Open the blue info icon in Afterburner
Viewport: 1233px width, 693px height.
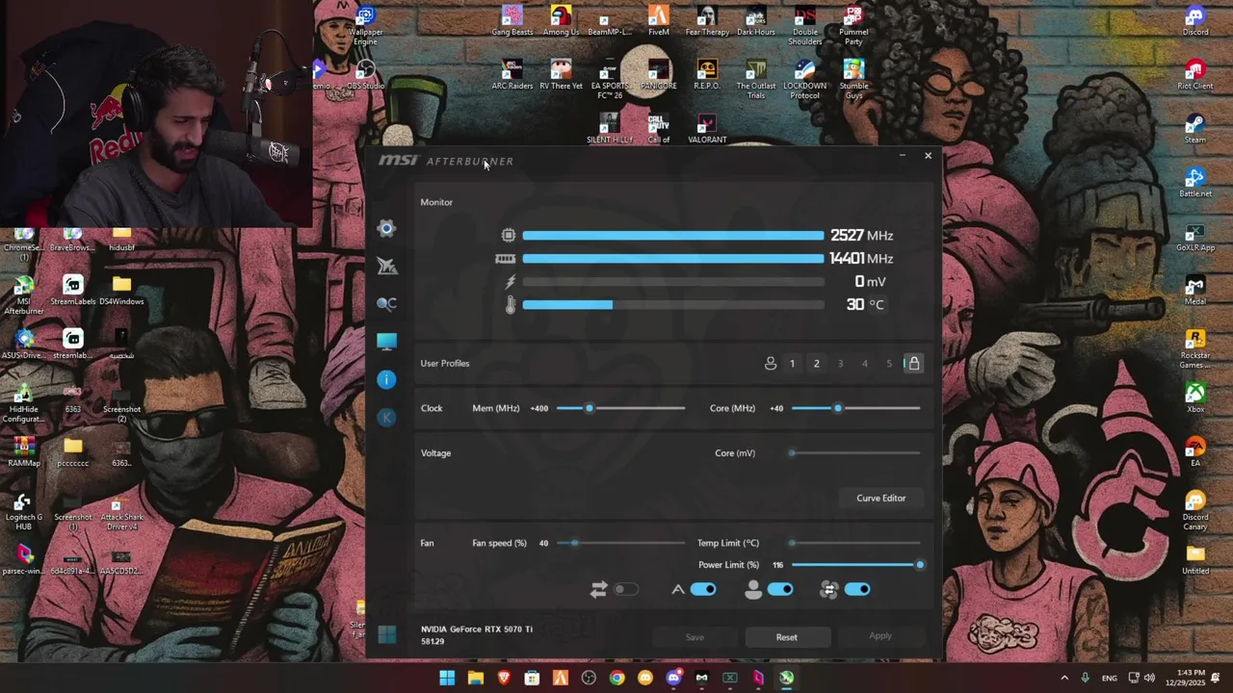click(x=386, y=379)
